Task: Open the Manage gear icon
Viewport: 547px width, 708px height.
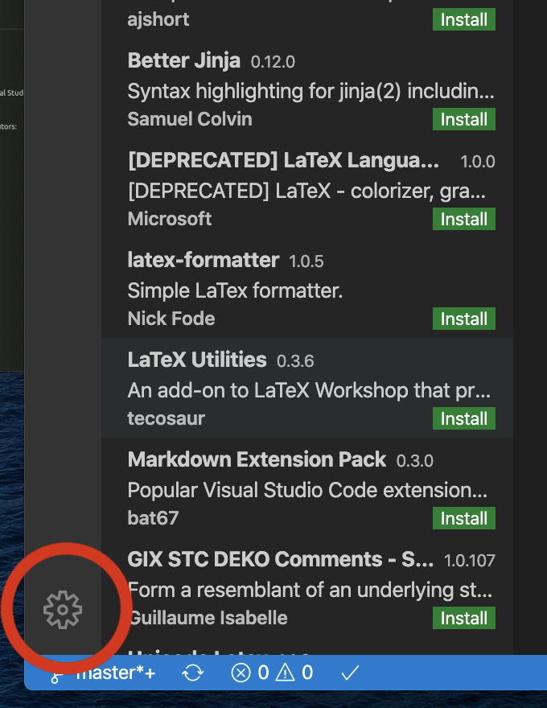Action: (x=62, y=610)
